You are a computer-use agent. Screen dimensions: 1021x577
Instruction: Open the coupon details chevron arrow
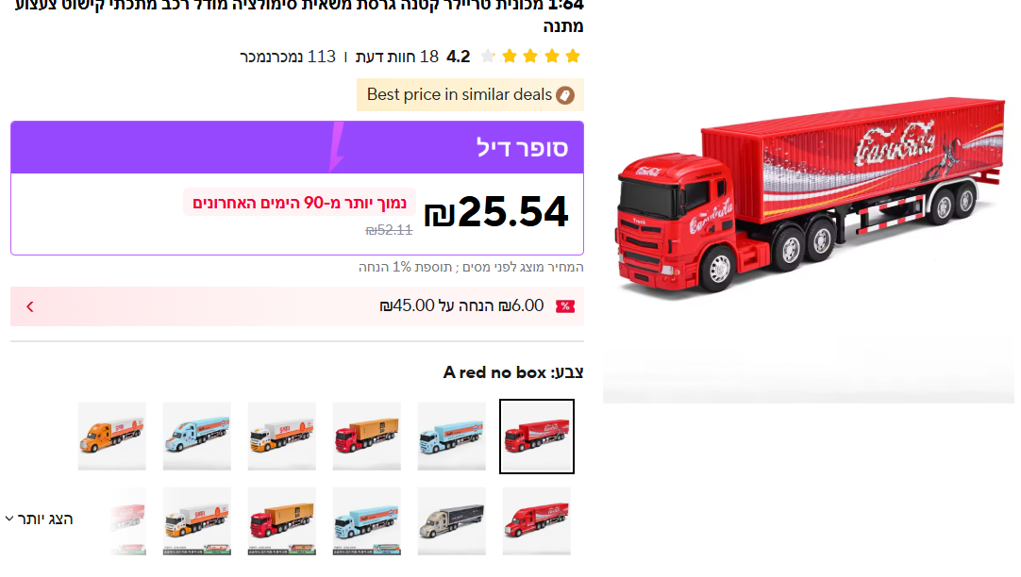(x=30, y=306)
